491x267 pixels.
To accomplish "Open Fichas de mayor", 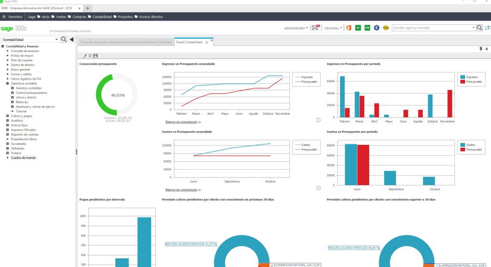I will [x=22, y=56].
